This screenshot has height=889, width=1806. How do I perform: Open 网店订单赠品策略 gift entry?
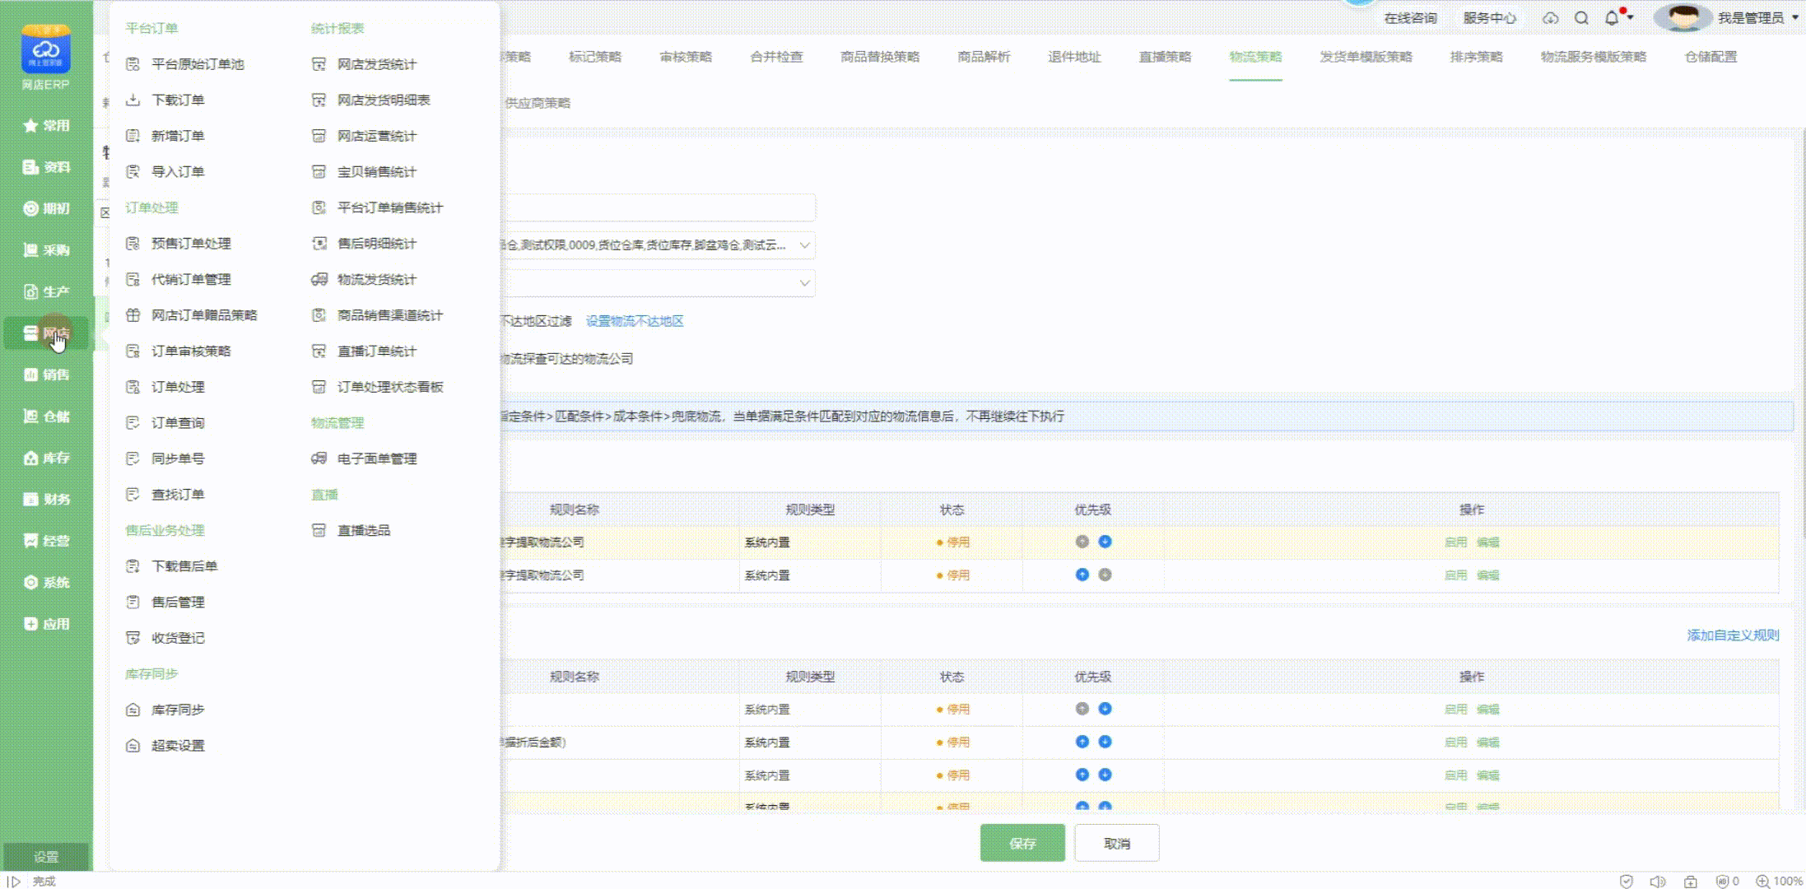click(x=203, y=315)
